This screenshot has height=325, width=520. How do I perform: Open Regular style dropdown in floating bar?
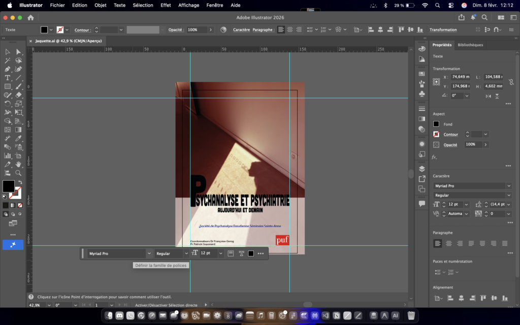(186, 253)
